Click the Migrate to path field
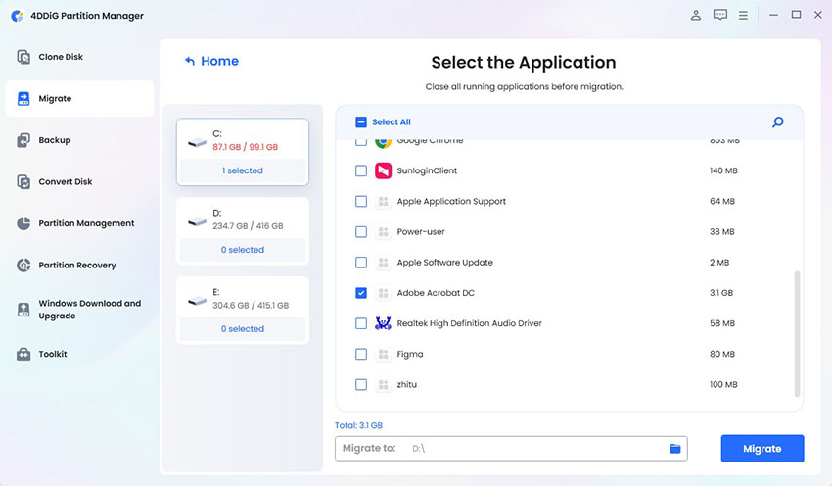The width and height of the screenshot is (832, 486). 511,449
